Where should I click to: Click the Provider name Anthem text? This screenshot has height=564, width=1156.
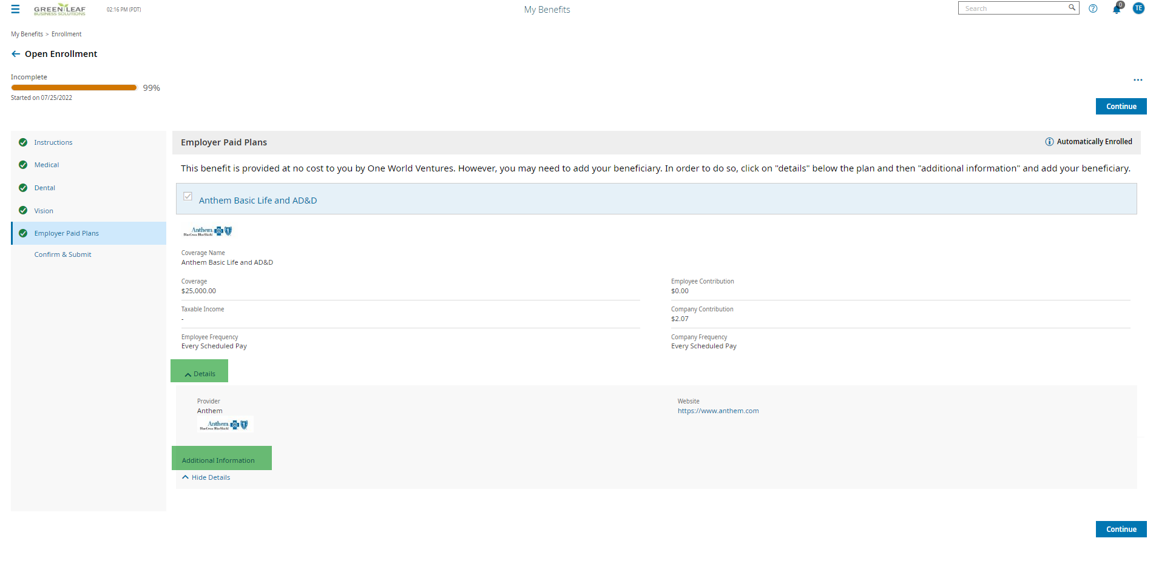(210, 411)
